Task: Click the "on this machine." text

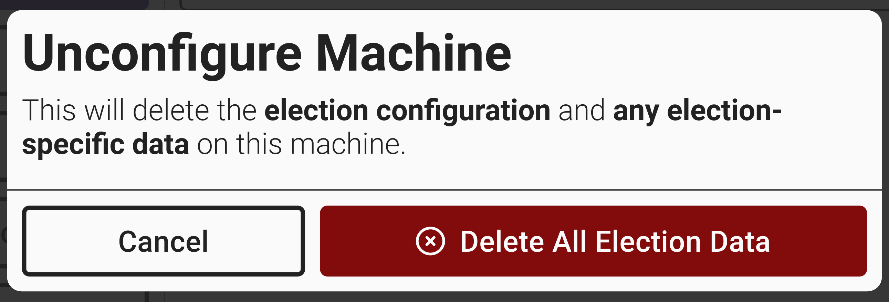Action: point(301,144)
